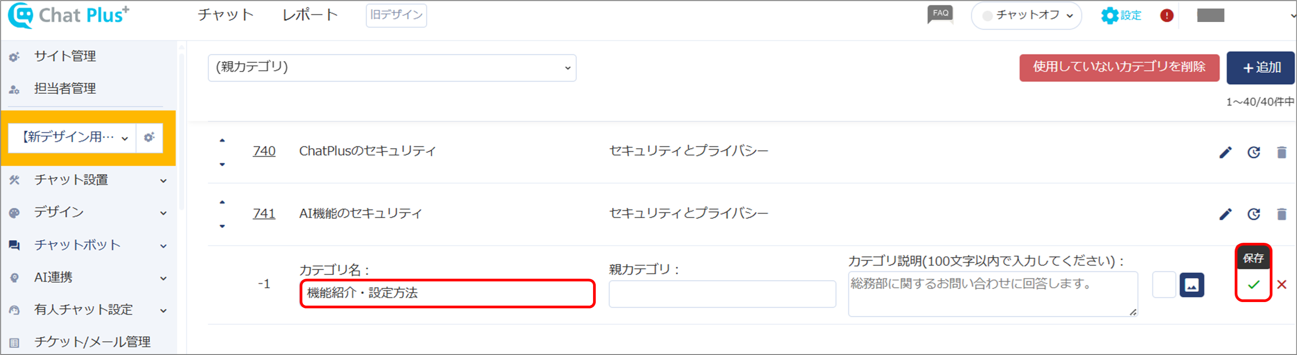Click the restore history icon for row 741
Screen dimensions: 1297x355
1253,214
